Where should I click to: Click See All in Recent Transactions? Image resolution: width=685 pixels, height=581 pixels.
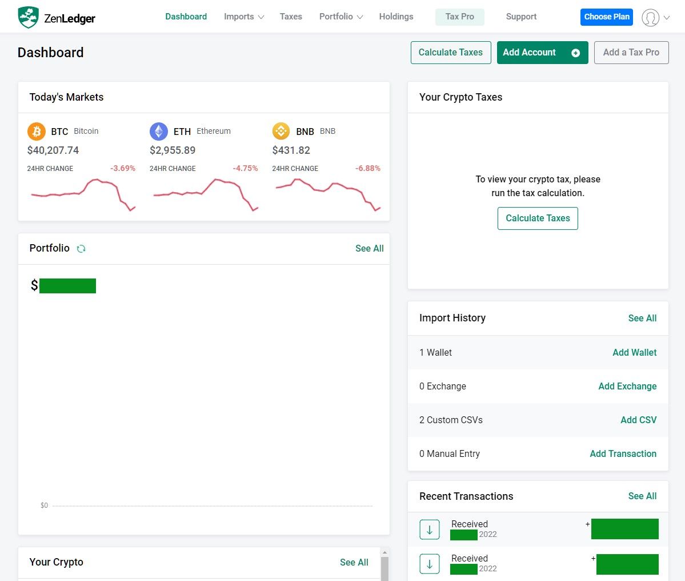642,496
